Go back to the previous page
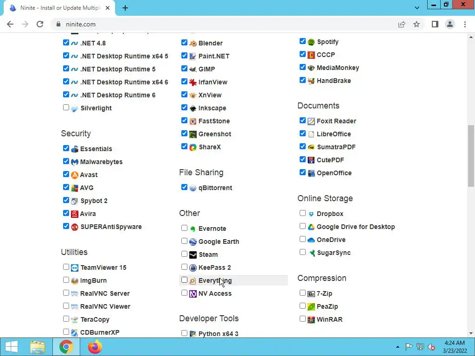 point(10,24)
